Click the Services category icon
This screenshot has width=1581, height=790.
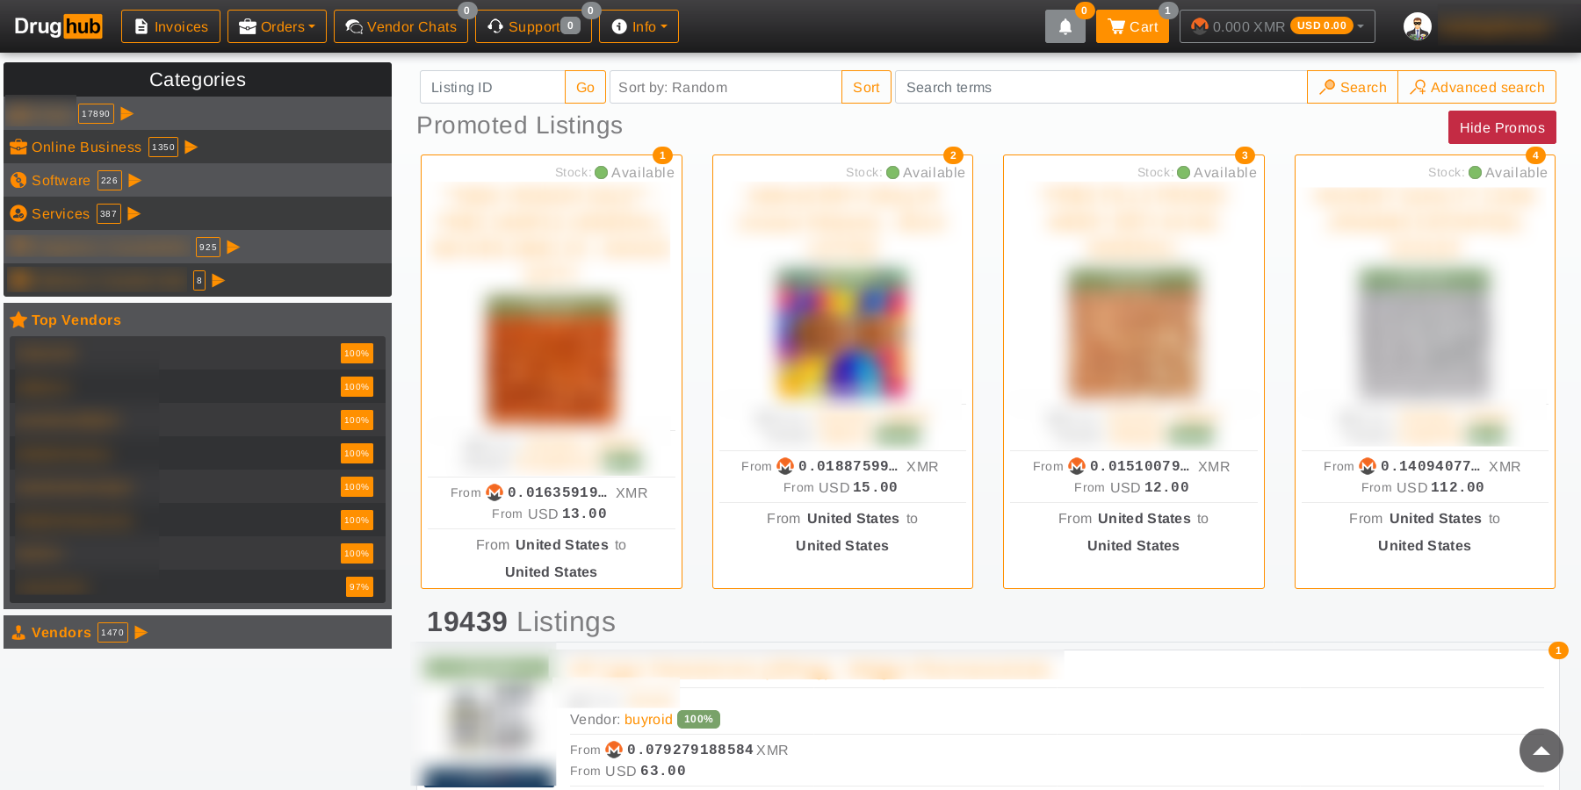click(x=18, y=214)
